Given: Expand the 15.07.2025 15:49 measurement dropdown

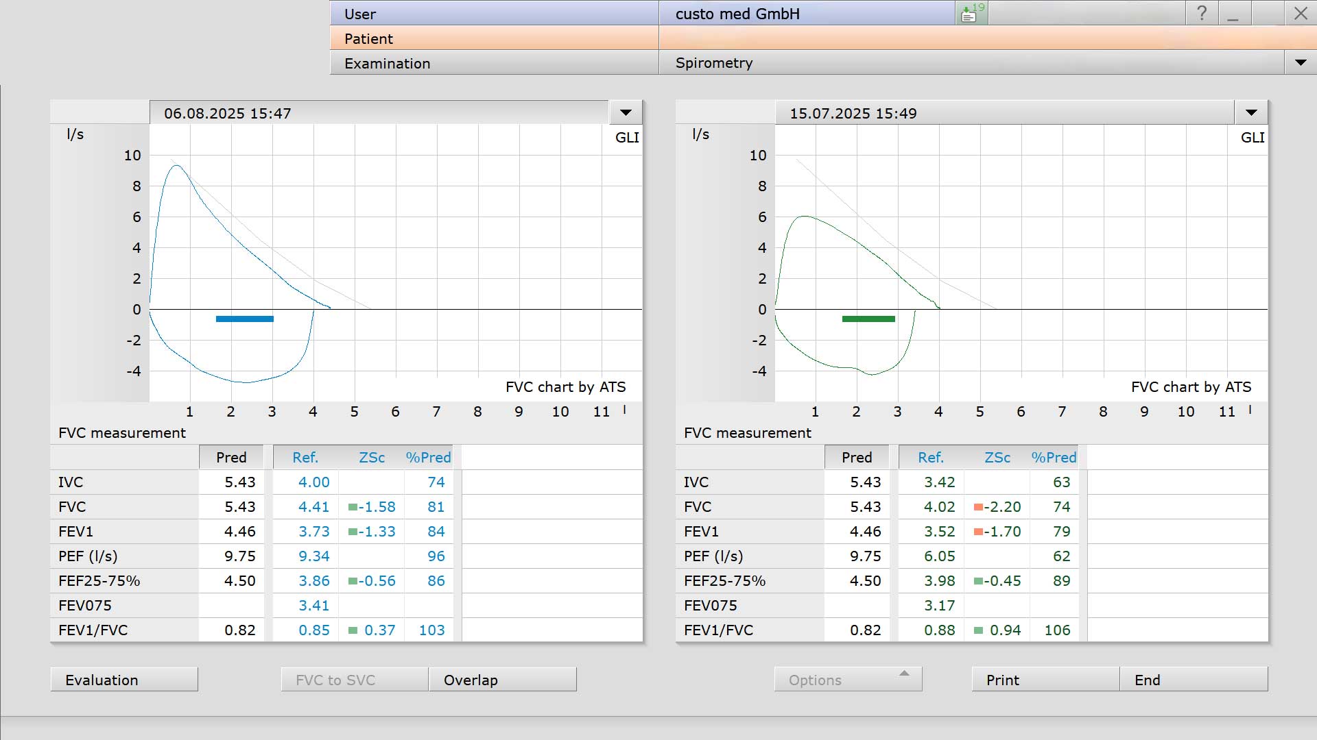Looking at the screenshot, I should tap(1251, 112).
